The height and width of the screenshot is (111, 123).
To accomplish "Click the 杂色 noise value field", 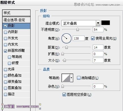I will coord(98,86).
